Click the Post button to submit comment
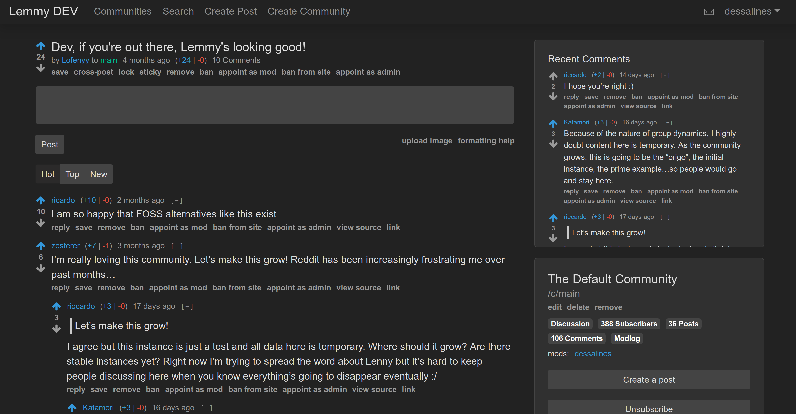796x414 pixels. 49,144
